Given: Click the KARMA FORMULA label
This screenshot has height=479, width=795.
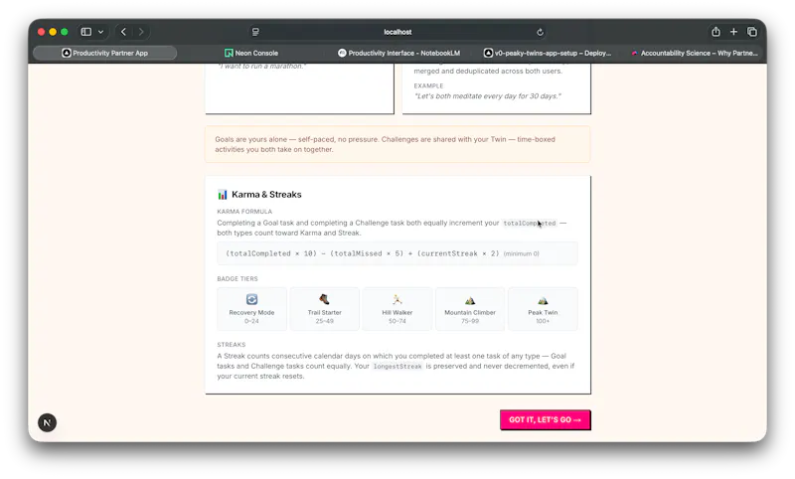Looking at the screenshot, I should 244,212.
